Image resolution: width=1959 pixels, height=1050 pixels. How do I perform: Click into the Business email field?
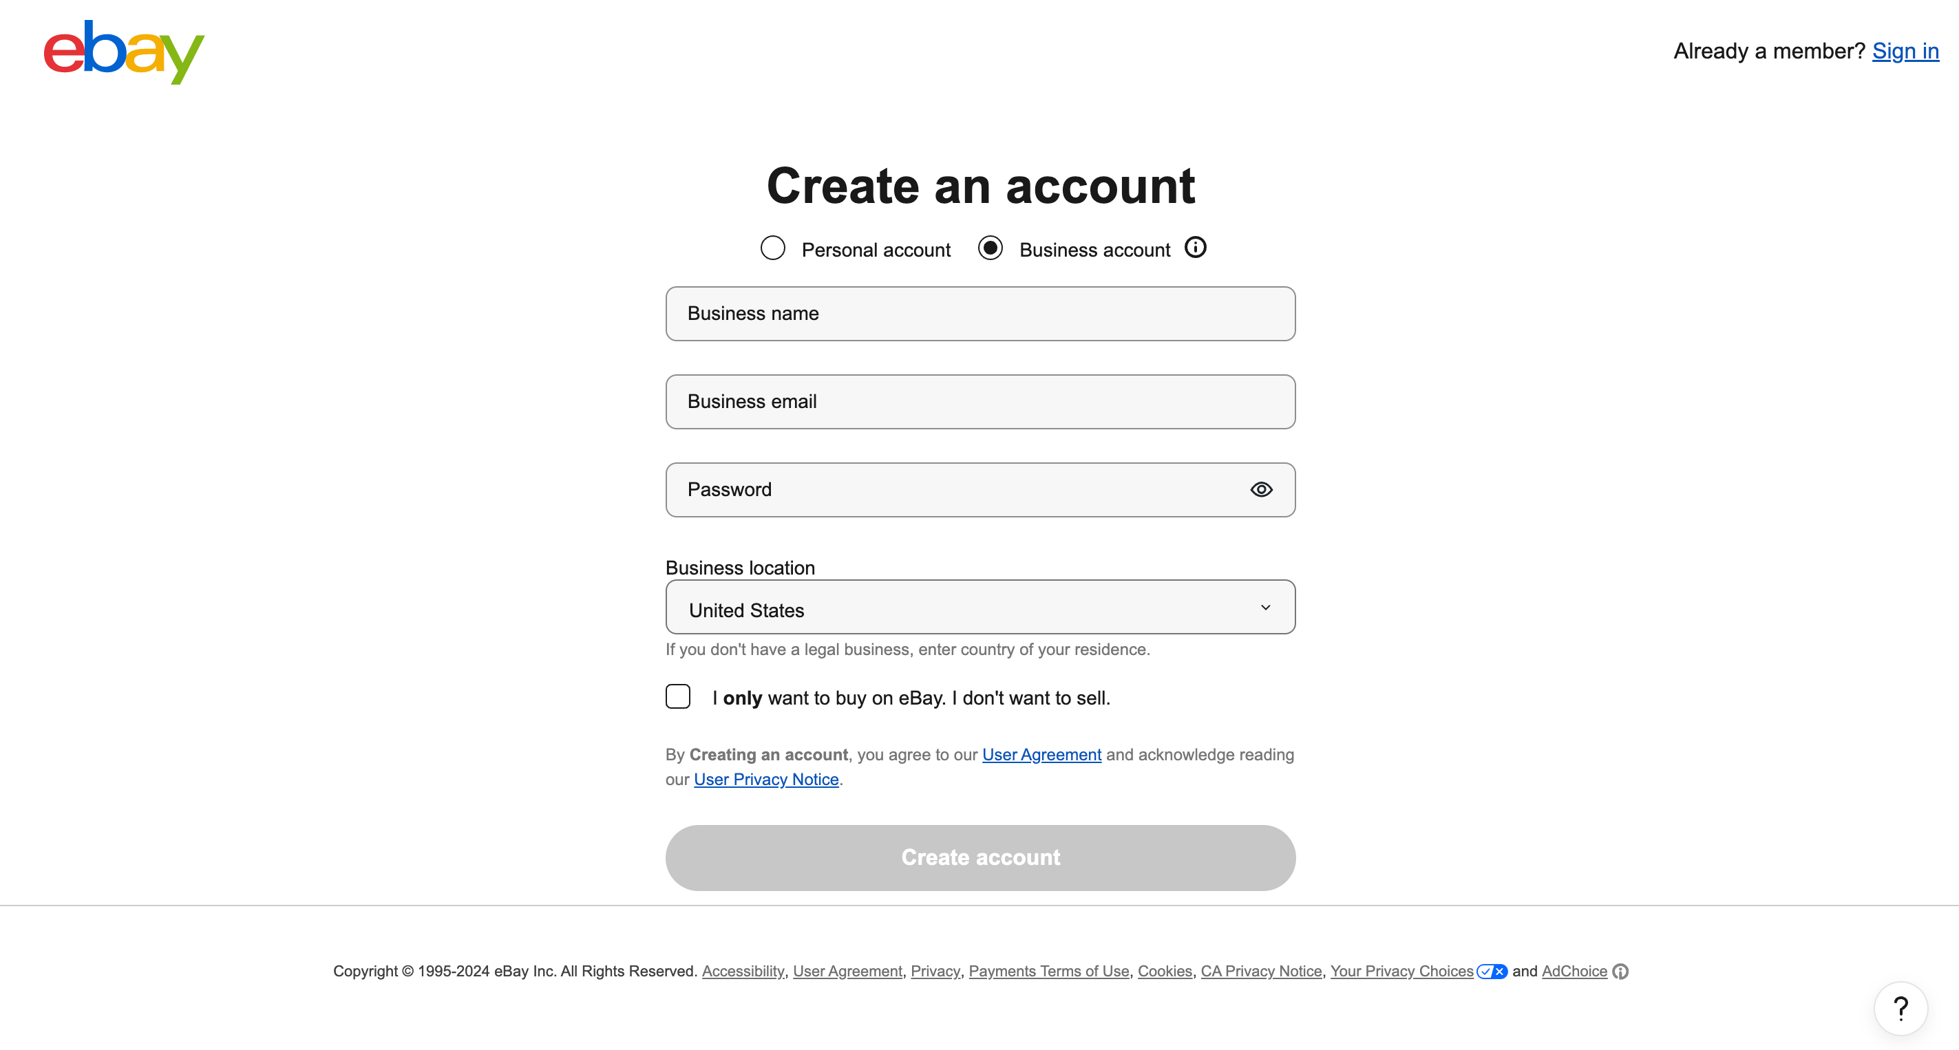pyautogui.click(x=980, y=403)
